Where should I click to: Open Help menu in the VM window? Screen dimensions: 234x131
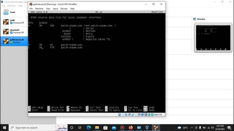(72, 9)
